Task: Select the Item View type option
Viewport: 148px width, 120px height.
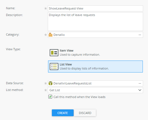Action: tap(95, 53)
